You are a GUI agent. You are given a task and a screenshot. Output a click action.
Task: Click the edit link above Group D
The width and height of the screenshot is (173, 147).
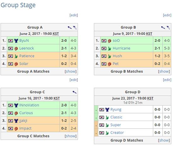(167, 80)
